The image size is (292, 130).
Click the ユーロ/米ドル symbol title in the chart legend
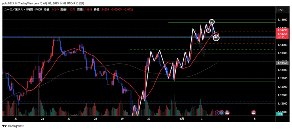[13, 10]
